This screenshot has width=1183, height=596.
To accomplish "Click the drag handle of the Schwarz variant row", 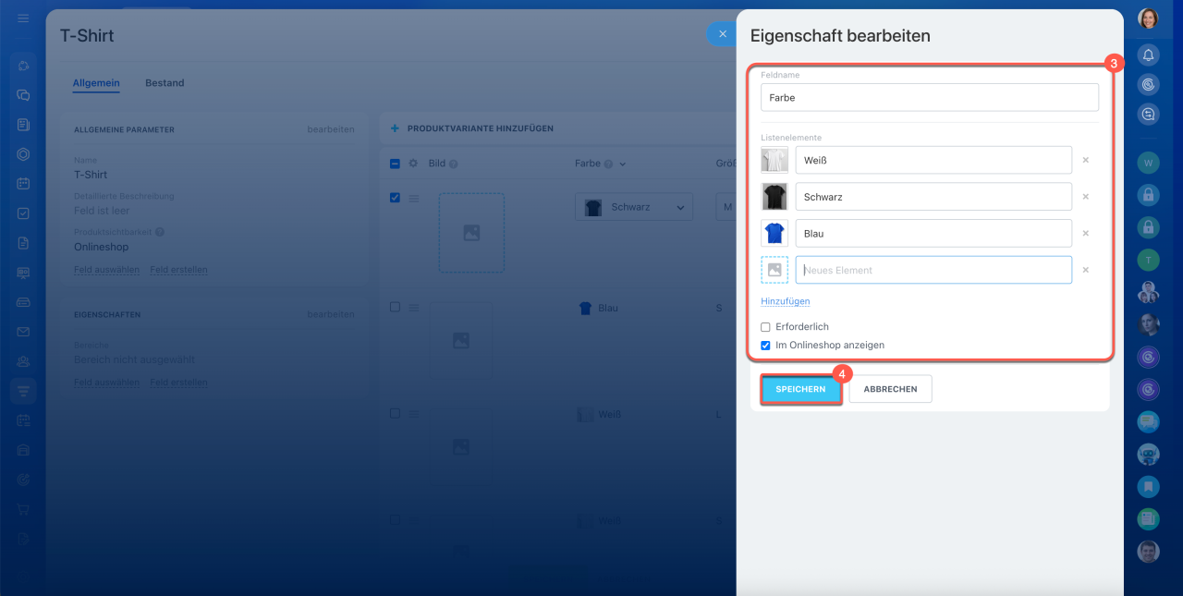I will (x=414, y=198).
